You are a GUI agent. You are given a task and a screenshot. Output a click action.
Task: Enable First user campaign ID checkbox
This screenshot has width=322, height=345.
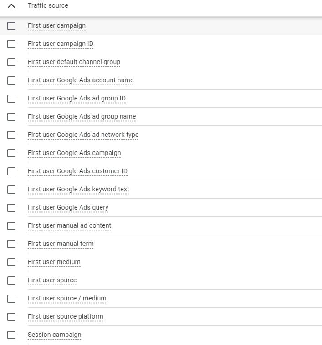point(11,44)
